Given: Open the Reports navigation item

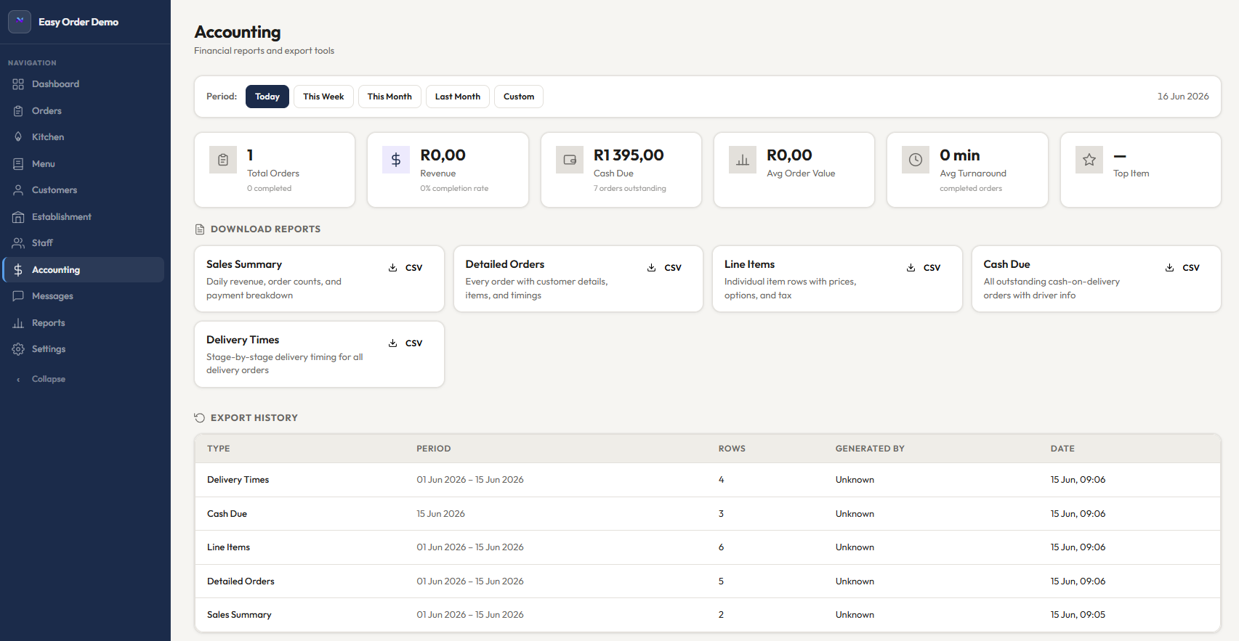Looking at the screenshot, I should (x=84, y=323).
